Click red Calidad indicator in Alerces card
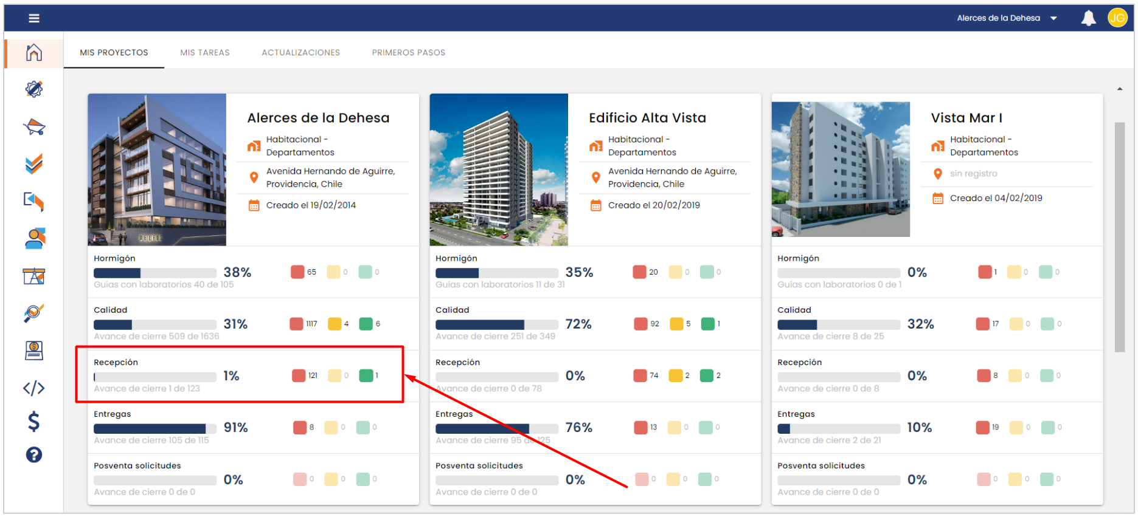This screenshot has width=1138, height=517. tap(297, 324)
